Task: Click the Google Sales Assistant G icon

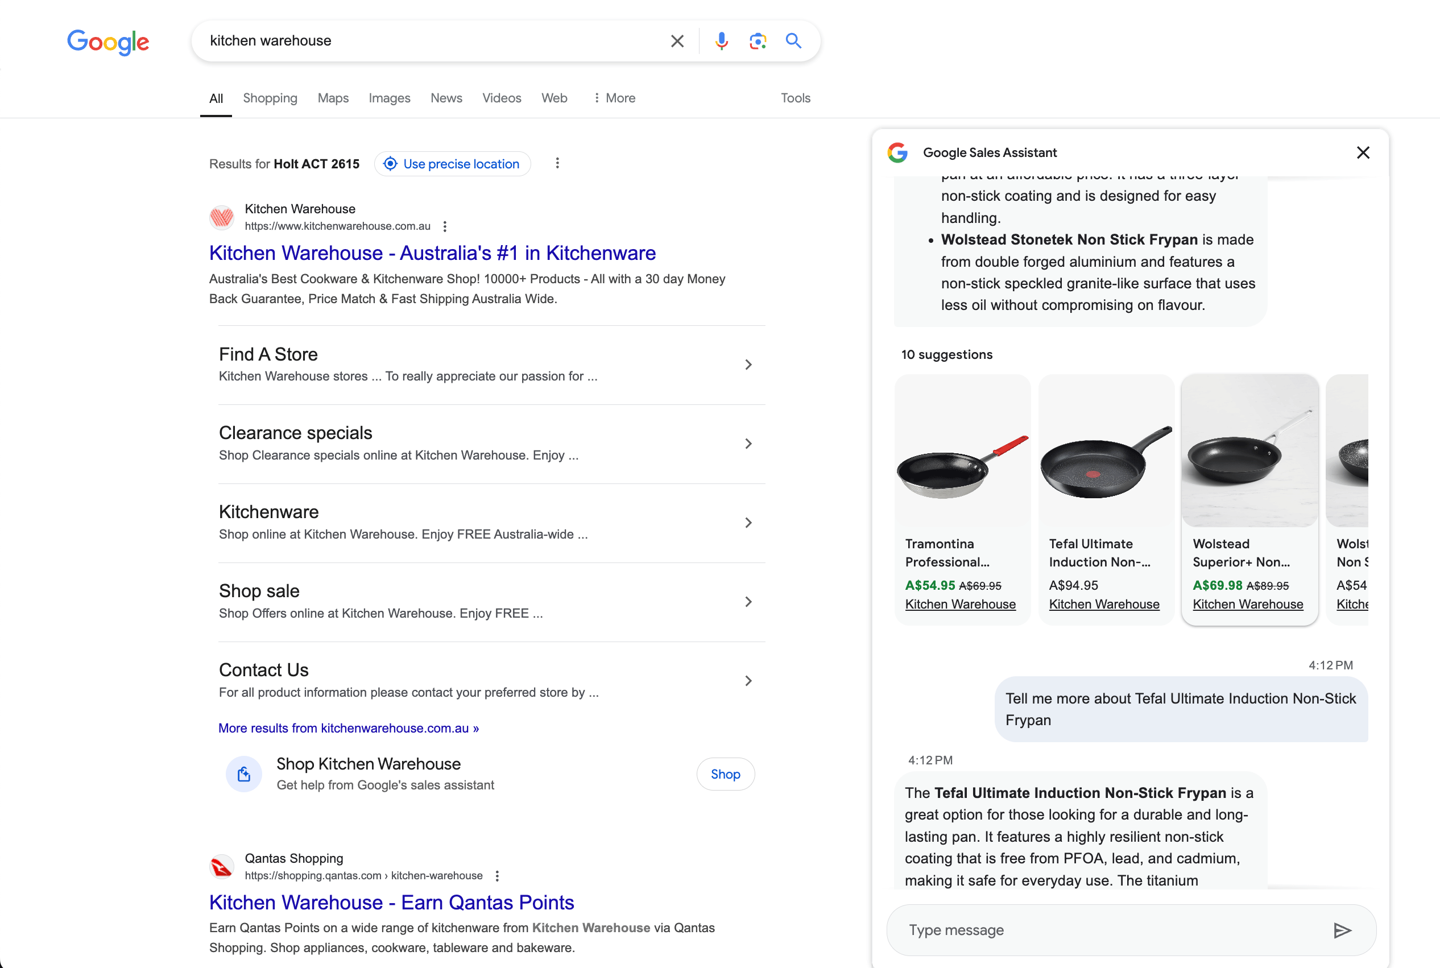Action: (897, 151)
